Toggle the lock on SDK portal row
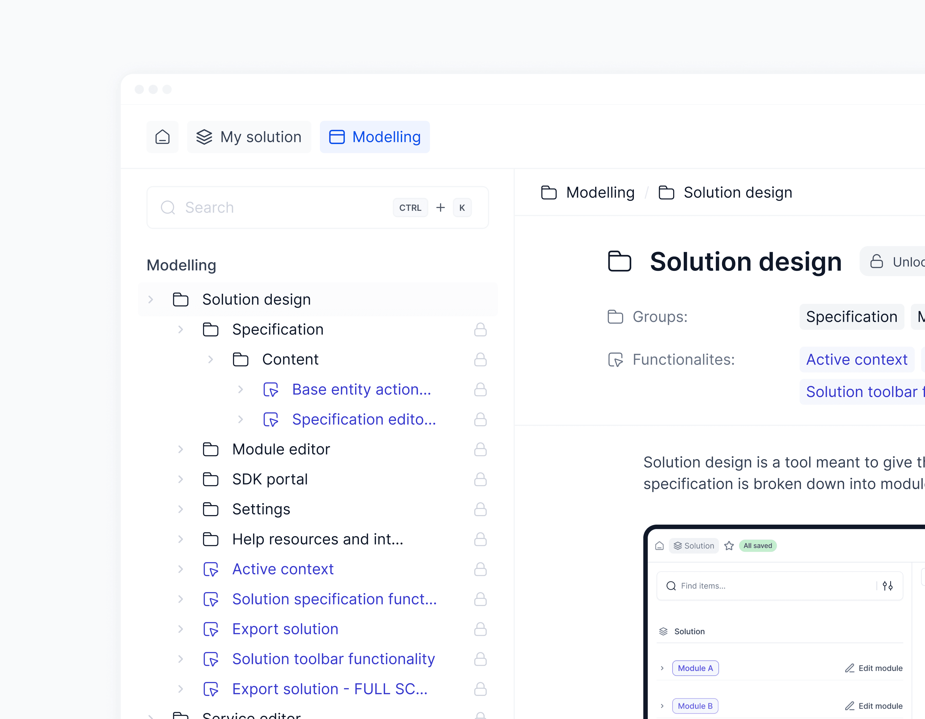925x719 pixels. [480, 479]
